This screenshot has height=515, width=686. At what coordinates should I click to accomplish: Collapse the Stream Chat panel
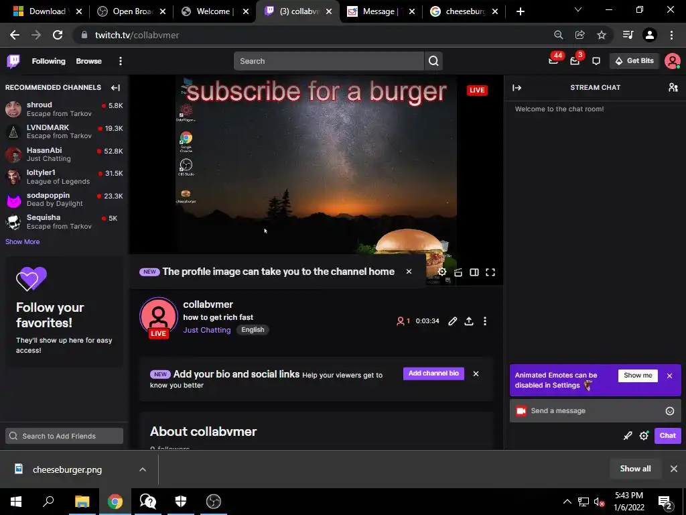(517, 88)
